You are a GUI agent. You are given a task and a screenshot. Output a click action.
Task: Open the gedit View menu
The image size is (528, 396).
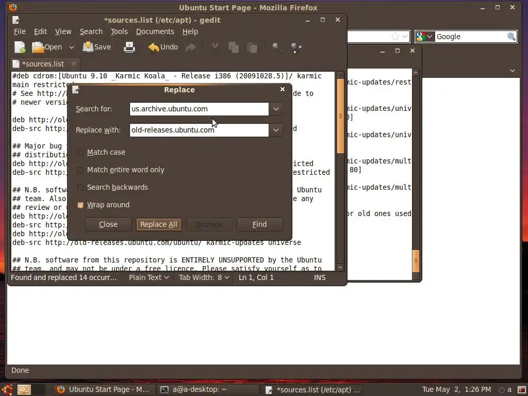(x=63, y=31)
